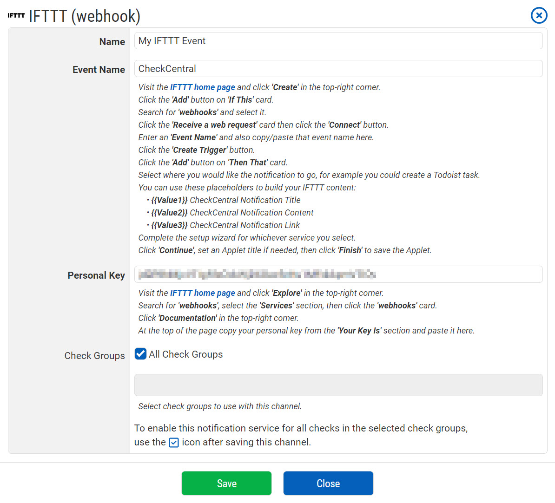The height and width of the screenshot is (503, 555).
Task: Select the blurred Personal Key input field
Action: click(x=338, y=274)
